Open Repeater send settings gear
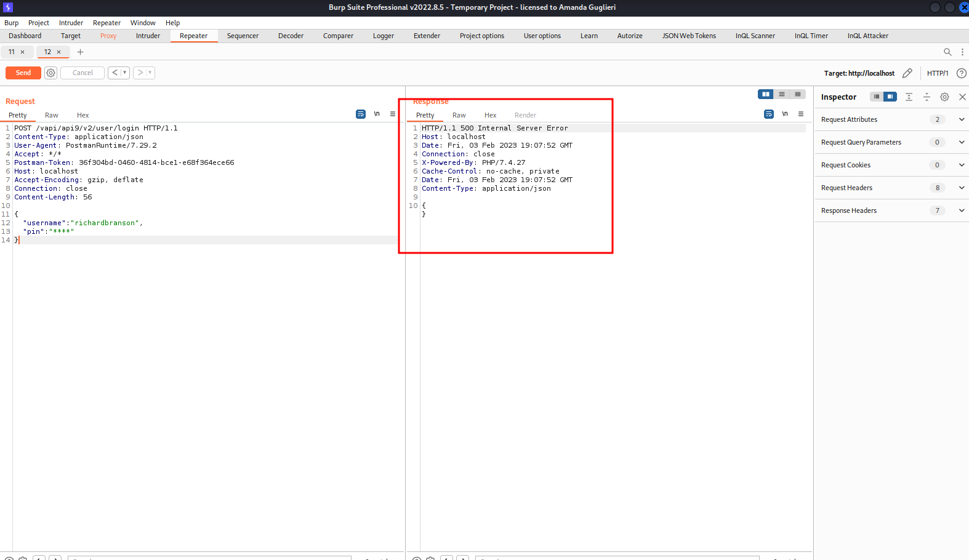This screenshot has height=560, width=969. pyautogui.click(x=51, y=73)
